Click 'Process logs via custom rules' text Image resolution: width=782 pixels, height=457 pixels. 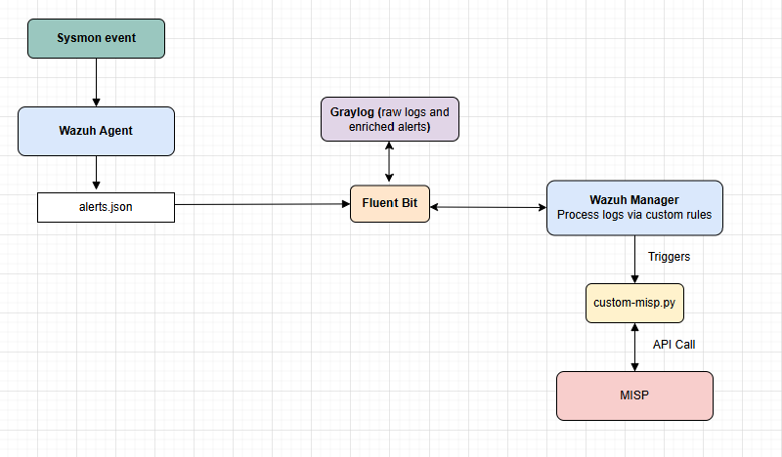[634, 215]
